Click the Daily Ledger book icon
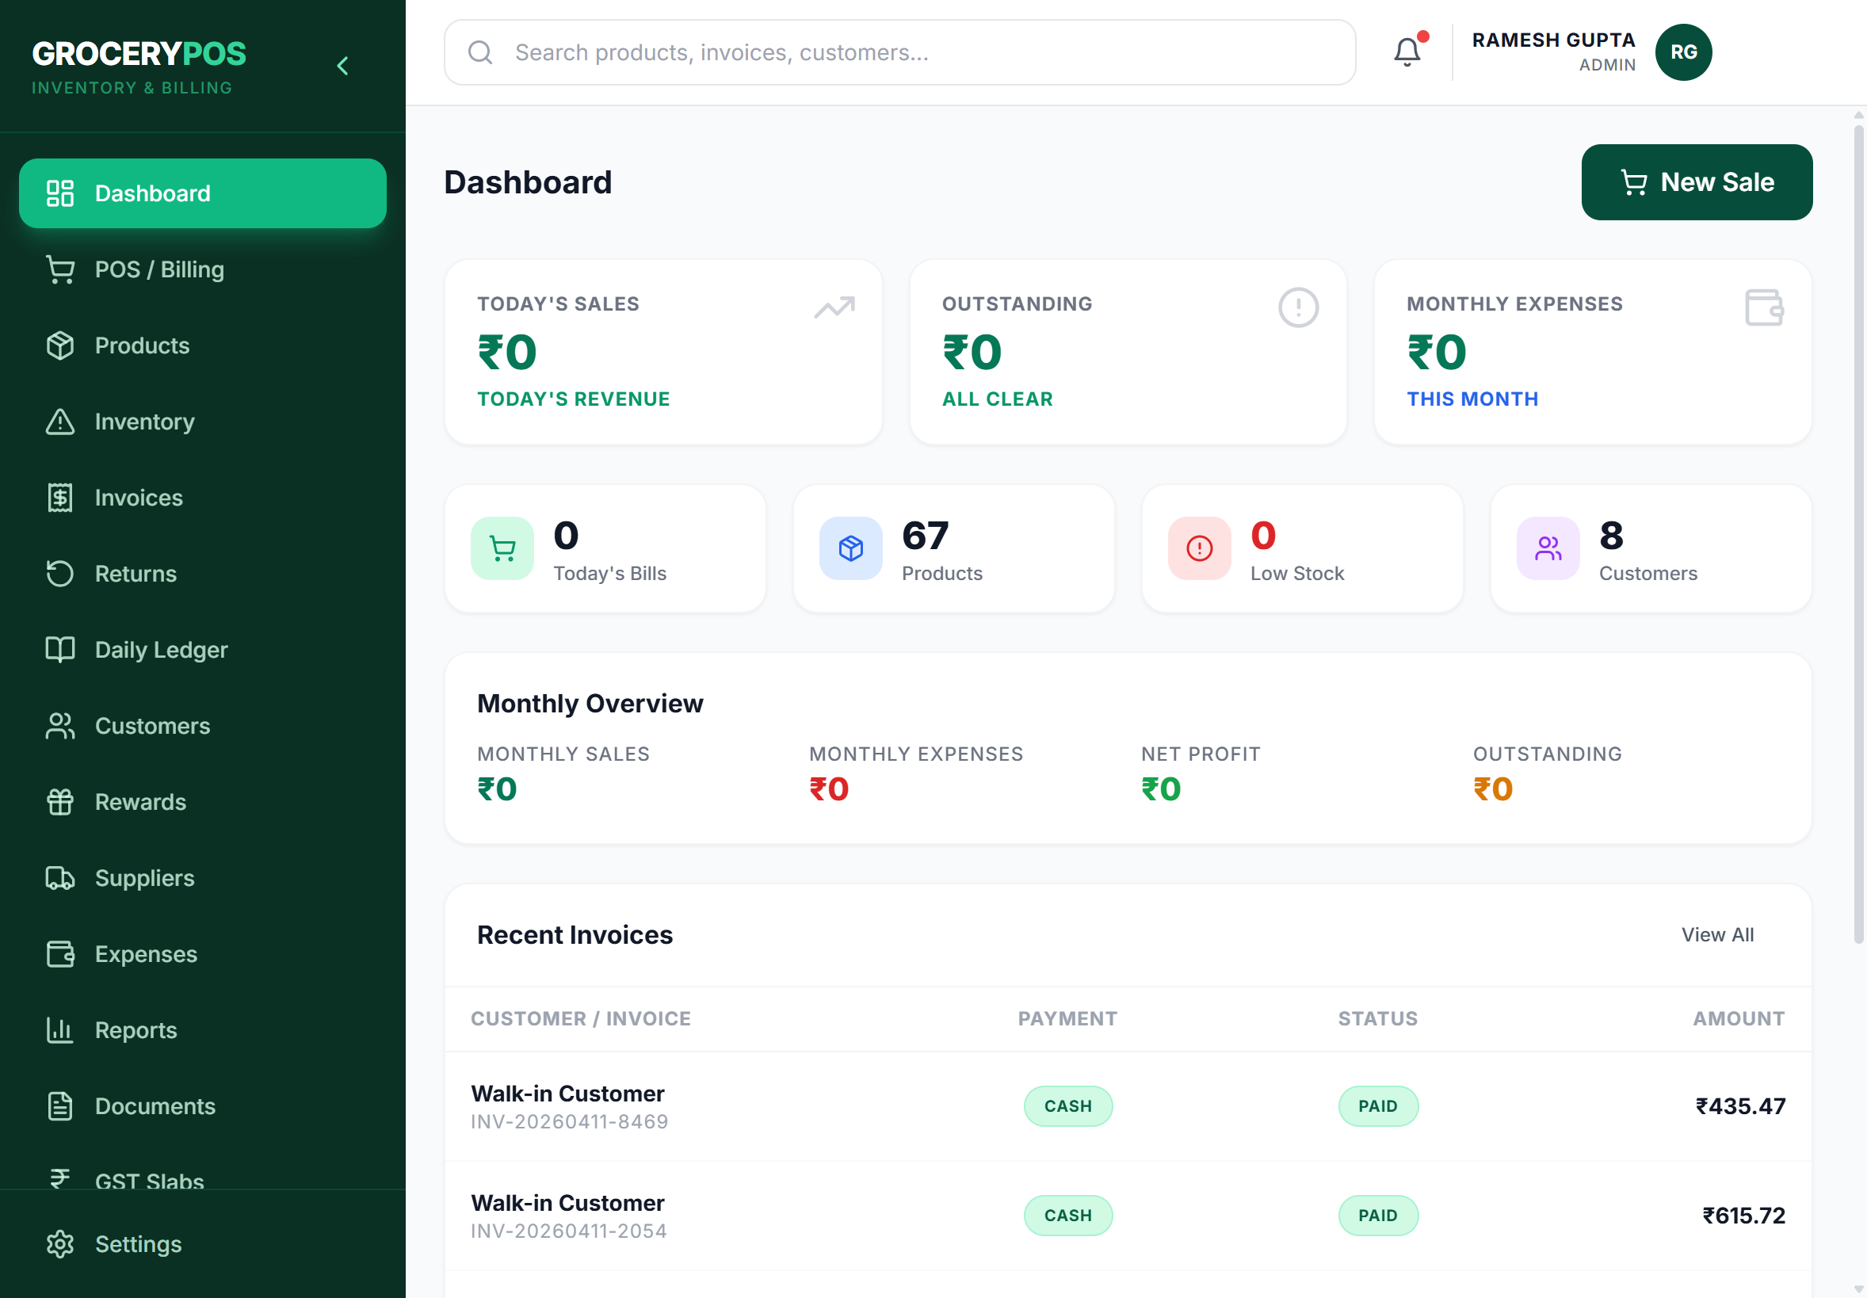 click(60, 650)
